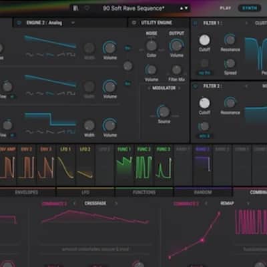Toggle Utility Engine power button
The width and height of the screenshot is (267, 267).
coord(134,23)
